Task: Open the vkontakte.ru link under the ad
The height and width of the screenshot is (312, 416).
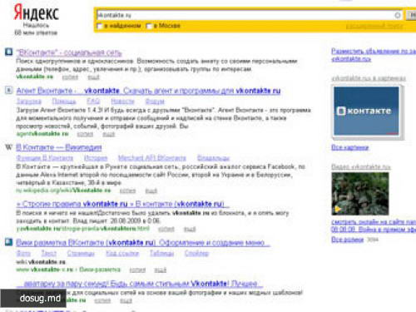Action: [351, 59]
